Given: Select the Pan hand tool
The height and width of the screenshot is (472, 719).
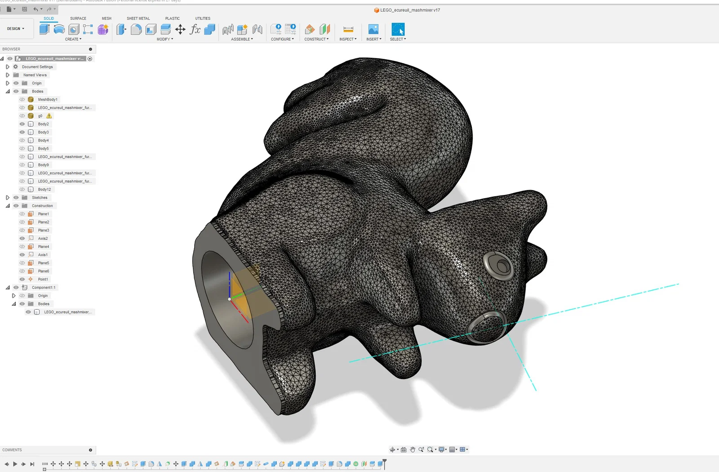Looking at the screenshot, I should pyautogui.click(x=413, y=450).
